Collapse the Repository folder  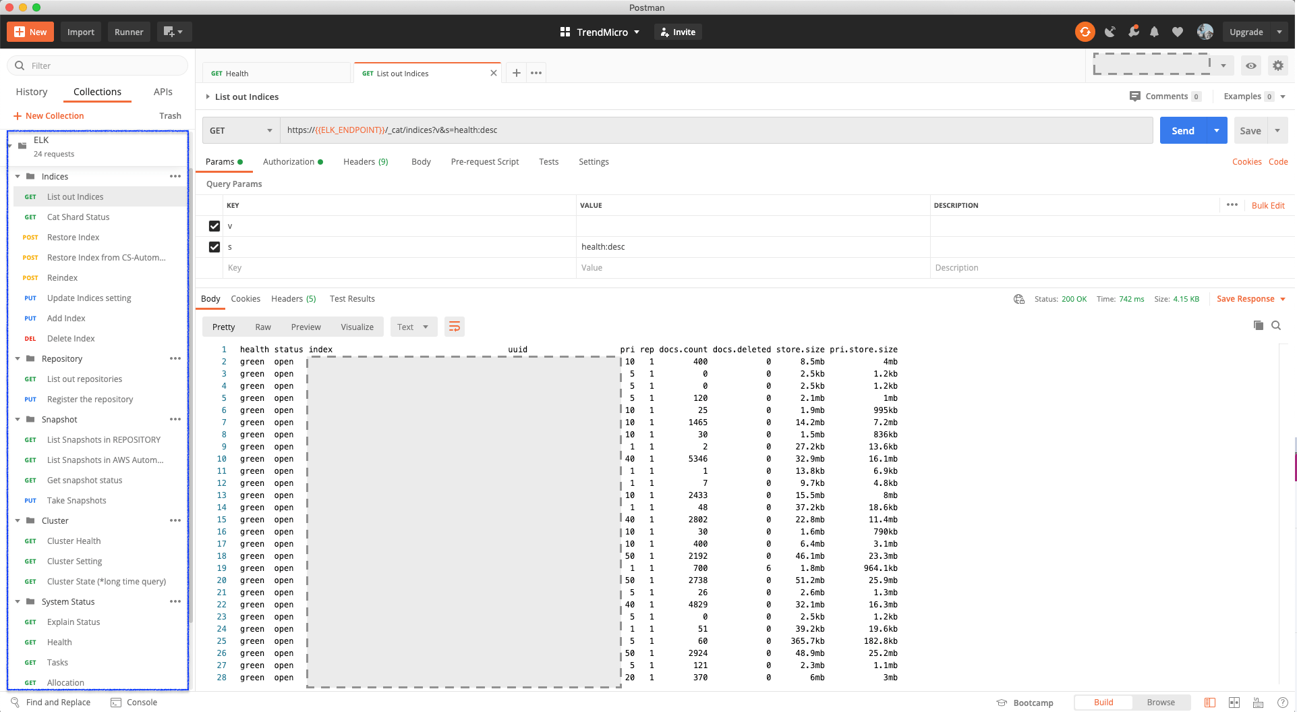[x=18, y=358]
